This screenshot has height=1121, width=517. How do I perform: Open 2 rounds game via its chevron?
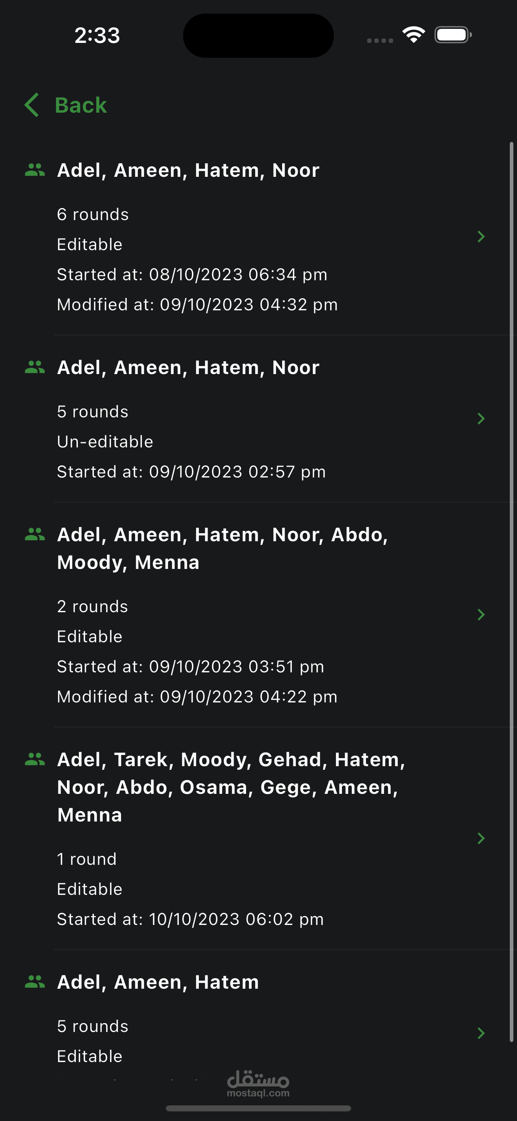click(481, 615)
